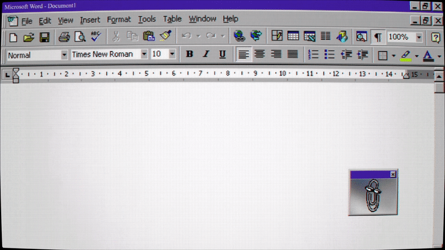Open an existing file with folder icon
This screenshot has width=445, height=250.
[x=29, y=37]
